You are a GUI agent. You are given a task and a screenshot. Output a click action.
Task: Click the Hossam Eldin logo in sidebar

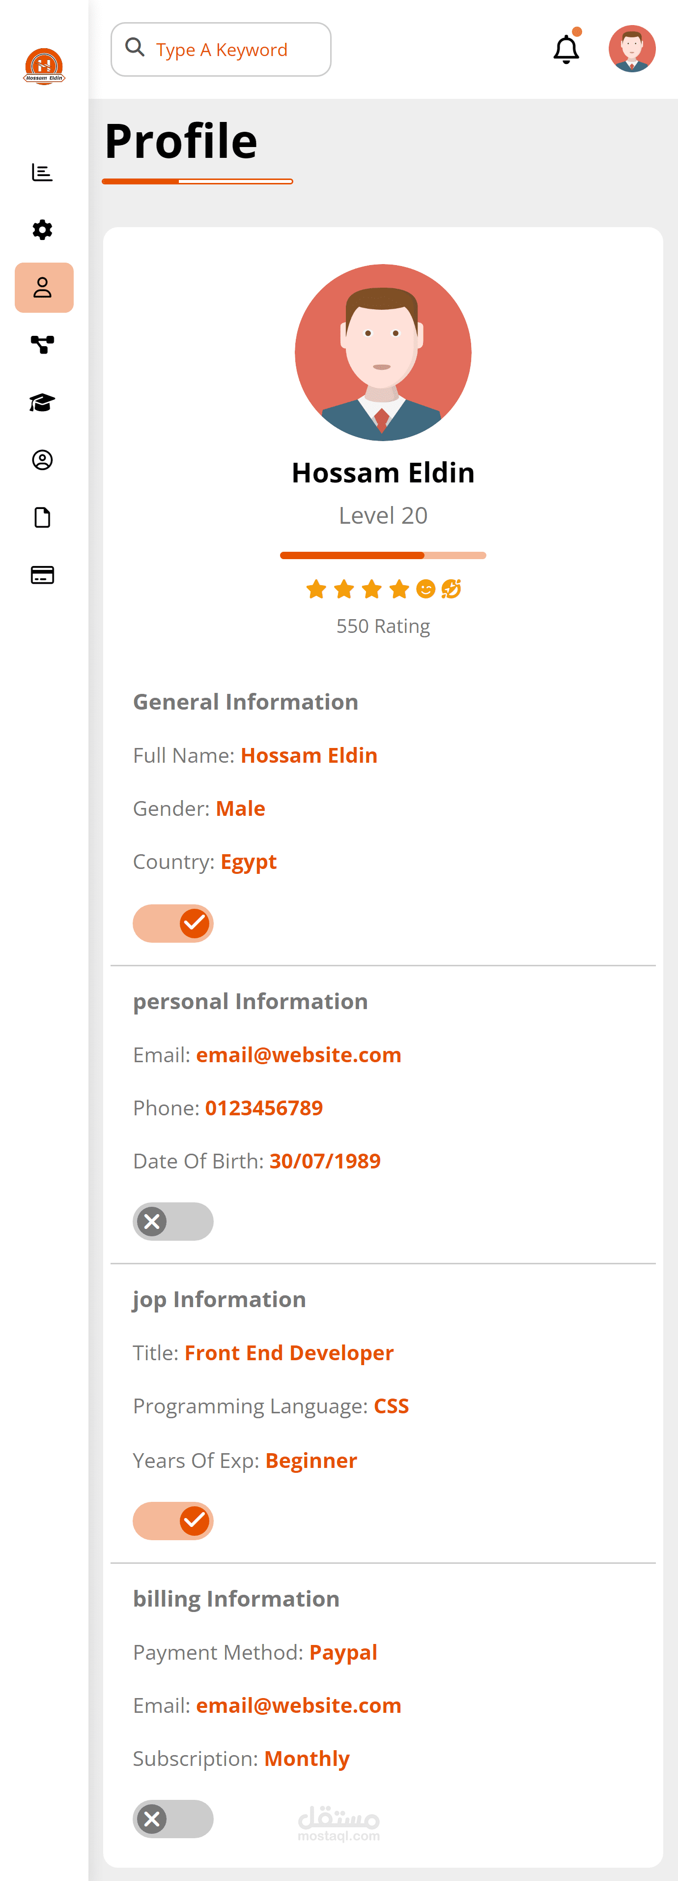pyautogui.click(x=44, y=66)
